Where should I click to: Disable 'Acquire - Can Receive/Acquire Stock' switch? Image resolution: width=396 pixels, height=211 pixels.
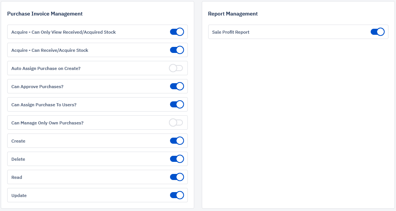click(177, 50)
